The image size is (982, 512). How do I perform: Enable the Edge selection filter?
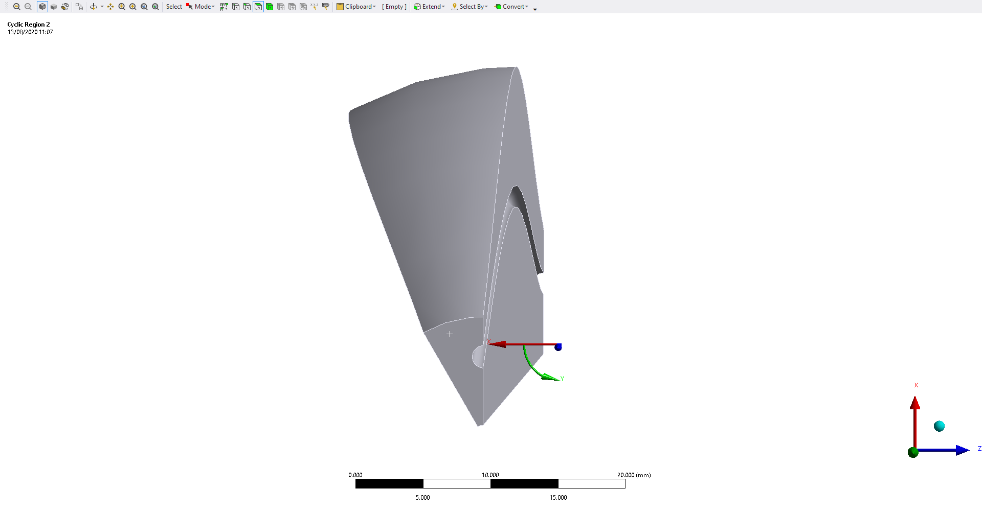coord(247,7)
